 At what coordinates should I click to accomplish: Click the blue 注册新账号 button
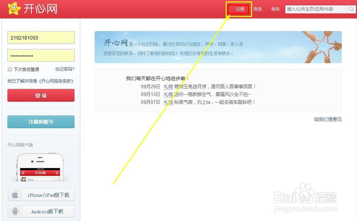coord(41,121)
